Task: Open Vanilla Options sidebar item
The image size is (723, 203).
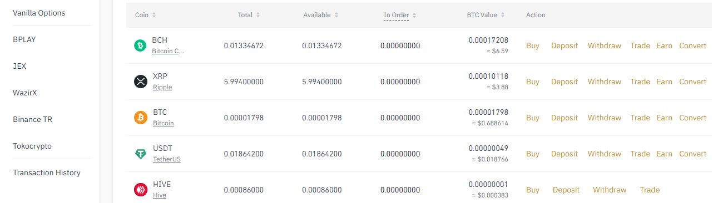Action: click(39, 13)
